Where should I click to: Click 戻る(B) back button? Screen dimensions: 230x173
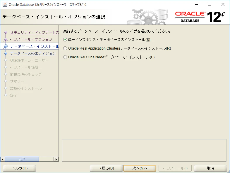click(106, 168)
